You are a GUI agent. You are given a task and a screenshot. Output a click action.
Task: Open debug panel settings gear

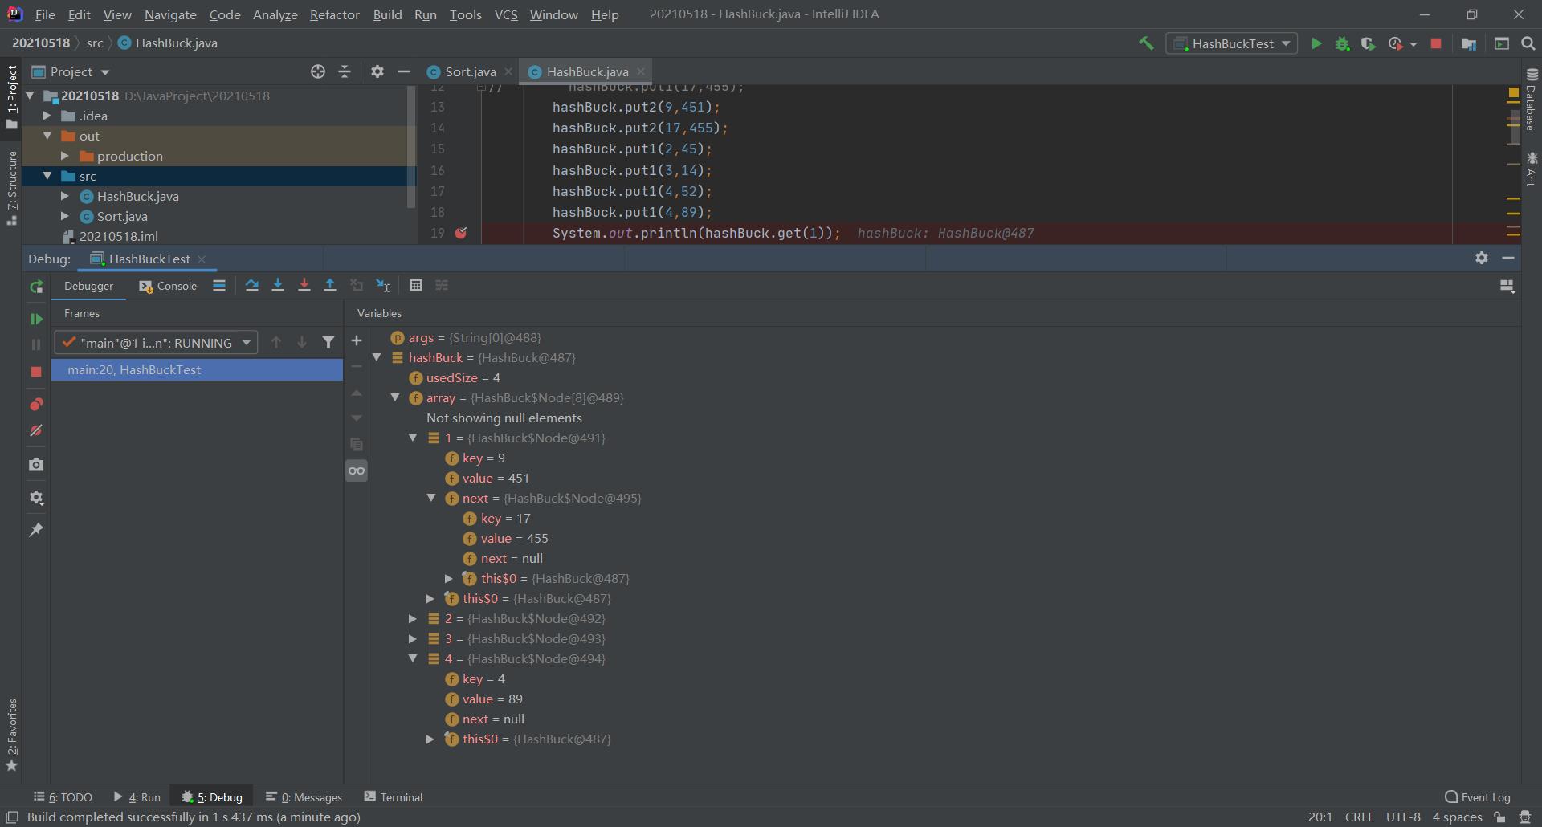coord(1482,258)
